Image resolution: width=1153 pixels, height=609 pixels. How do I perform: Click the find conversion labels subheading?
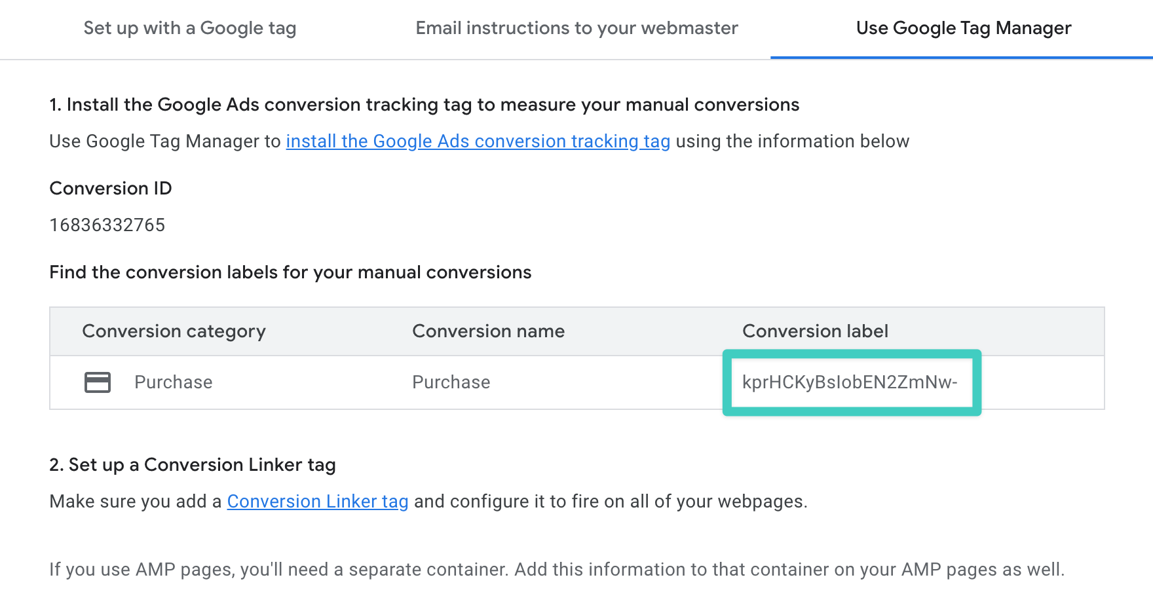[290, 272]
